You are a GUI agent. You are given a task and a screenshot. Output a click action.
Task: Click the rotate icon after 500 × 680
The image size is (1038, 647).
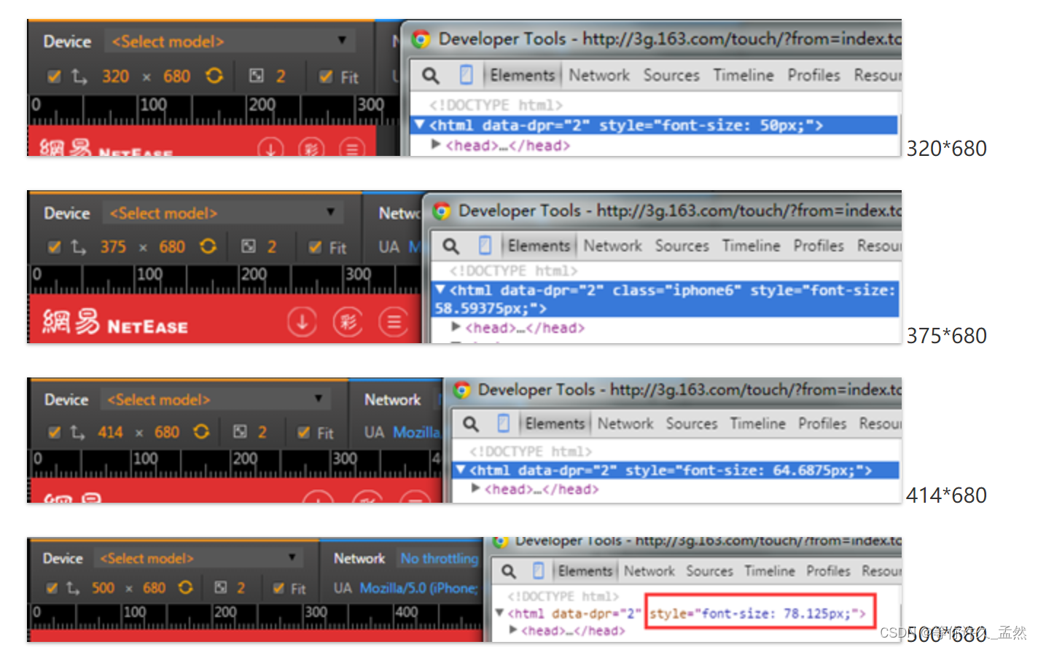186,587
